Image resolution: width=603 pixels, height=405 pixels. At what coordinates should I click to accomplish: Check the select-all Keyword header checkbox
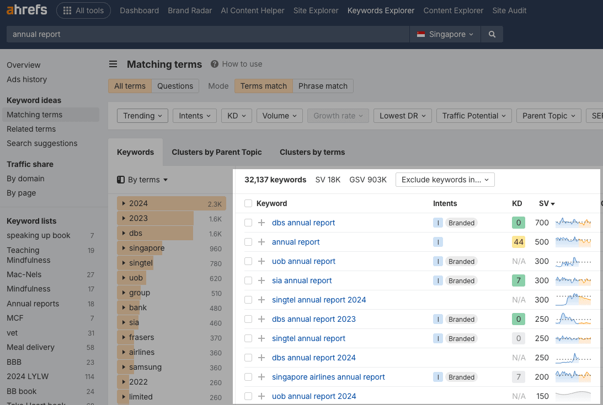pos(248,203)
